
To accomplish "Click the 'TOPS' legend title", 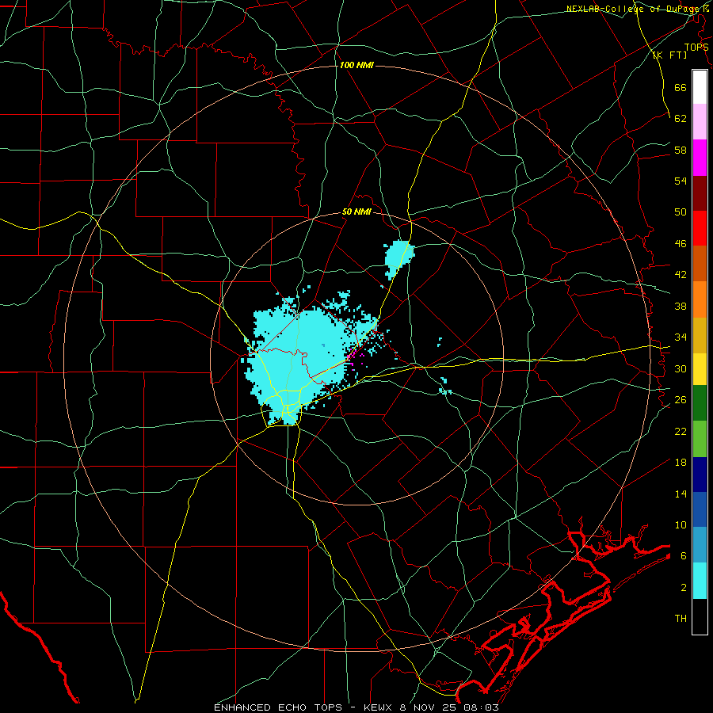I will 696,47.
